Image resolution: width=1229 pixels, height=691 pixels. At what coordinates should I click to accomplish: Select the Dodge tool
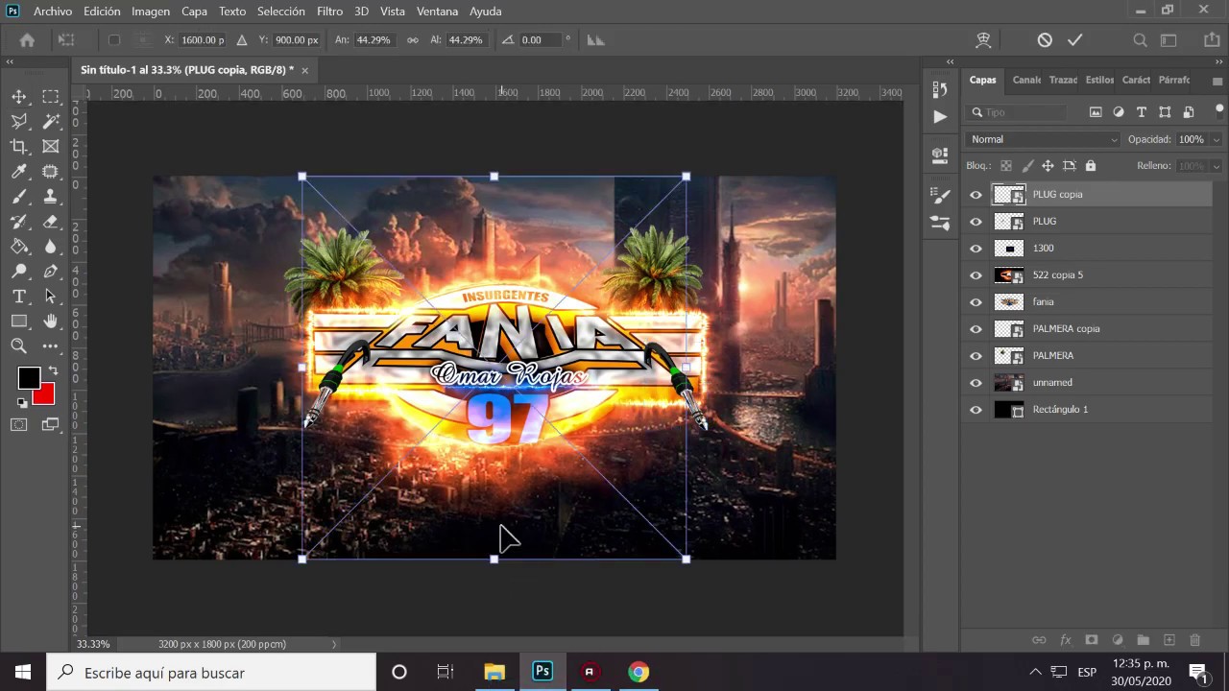click(x=19, y=272)
